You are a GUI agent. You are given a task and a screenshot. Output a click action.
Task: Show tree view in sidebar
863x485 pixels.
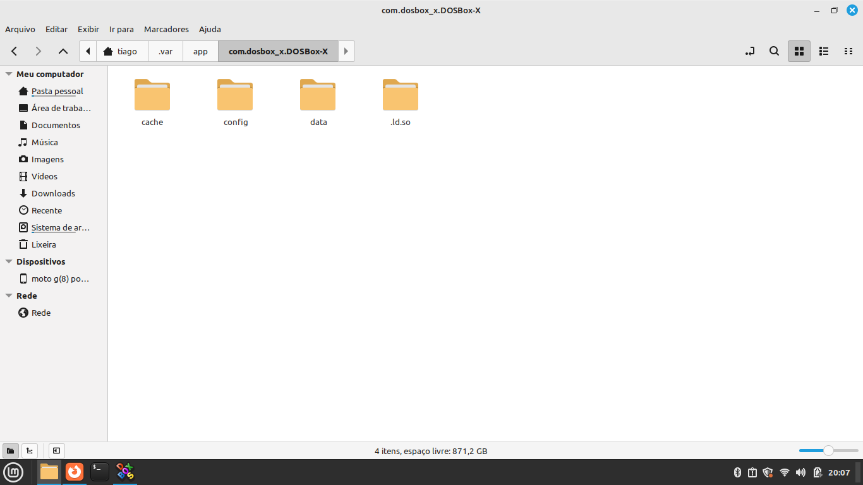click(29, 451)
